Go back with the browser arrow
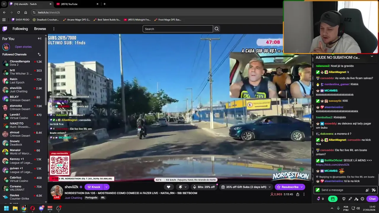 4,12
